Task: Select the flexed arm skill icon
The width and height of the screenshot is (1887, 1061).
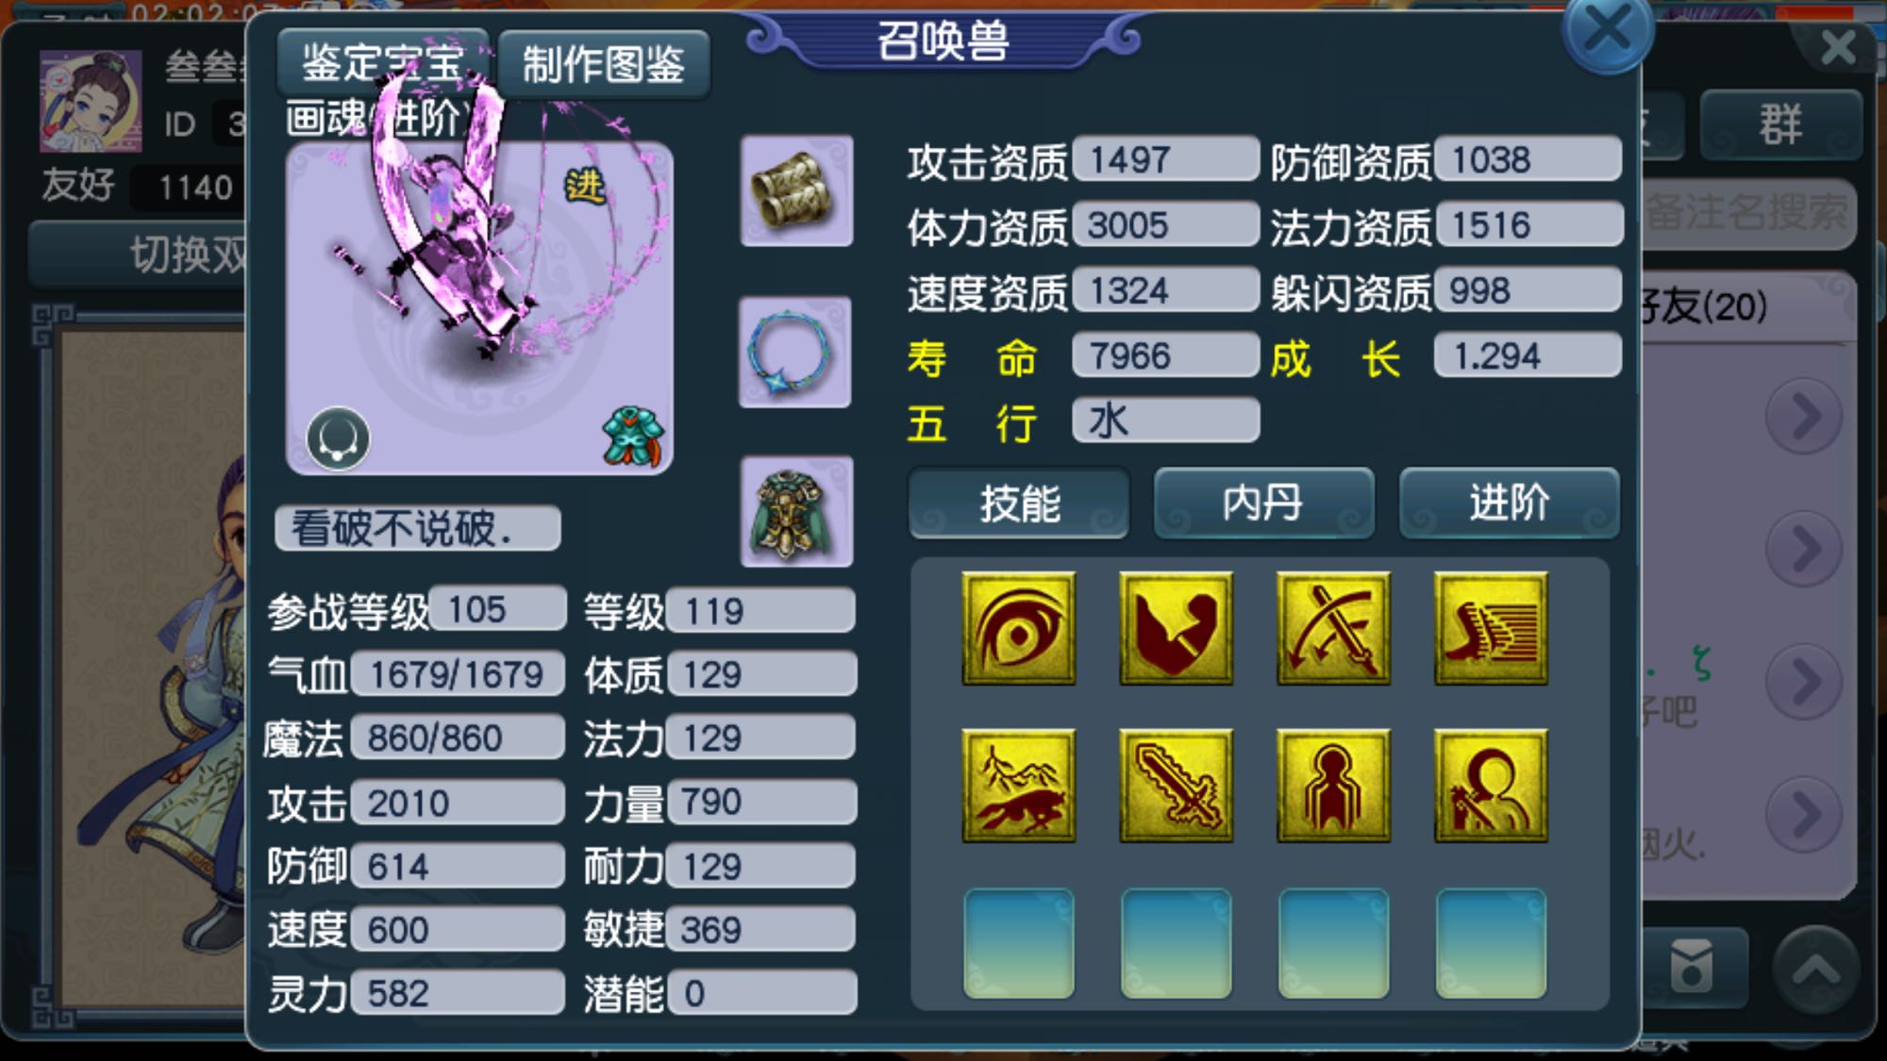Action: (x=1176, y=628)
